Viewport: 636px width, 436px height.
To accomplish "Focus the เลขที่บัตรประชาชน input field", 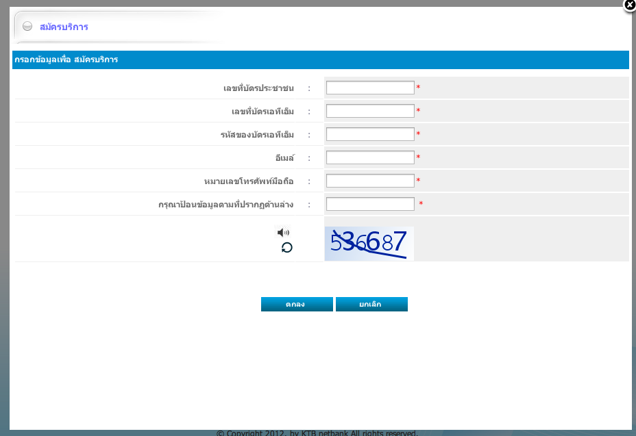I will point(370,88).
